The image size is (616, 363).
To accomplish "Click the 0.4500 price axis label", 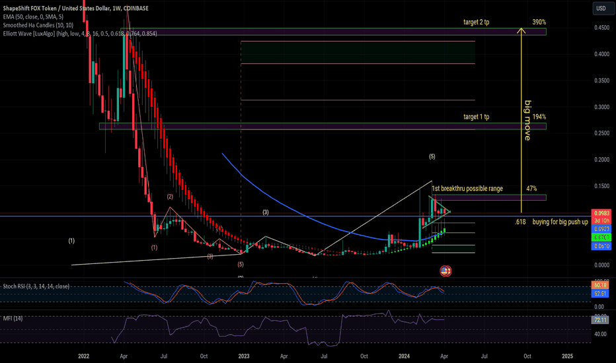I will [602, 28].
